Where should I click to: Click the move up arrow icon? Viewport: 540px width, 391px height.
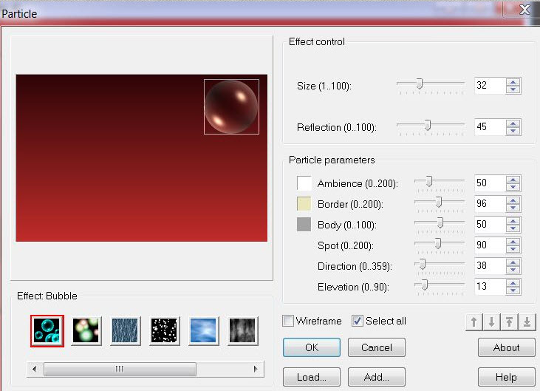click(474, 322)
